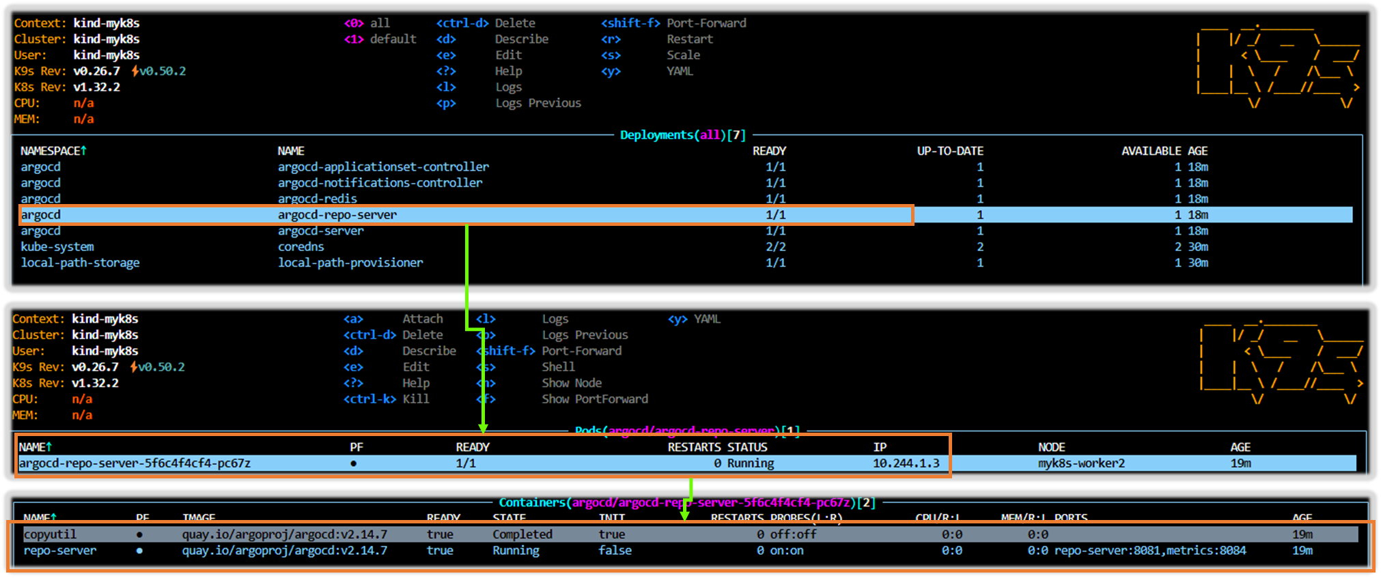Screen dimensions: 1381x578
Task: Click Attach in the Pods shortcut list
Action: [x=422, y=319]
